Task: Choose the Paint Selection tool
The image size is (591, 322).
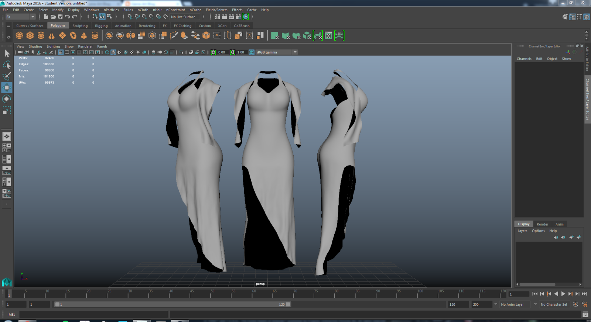Action: tap(7, 76)
